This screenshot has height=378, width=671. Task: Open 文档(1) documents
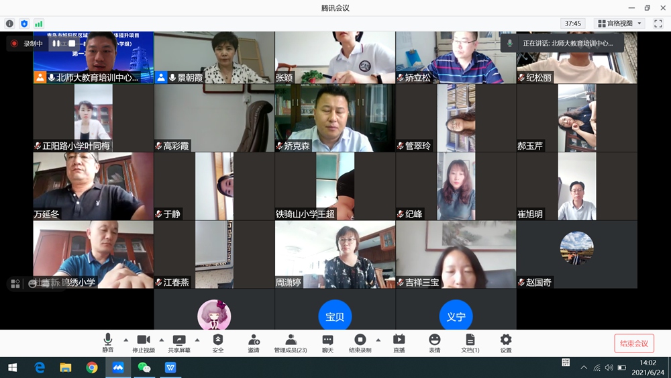coord(470,343)
